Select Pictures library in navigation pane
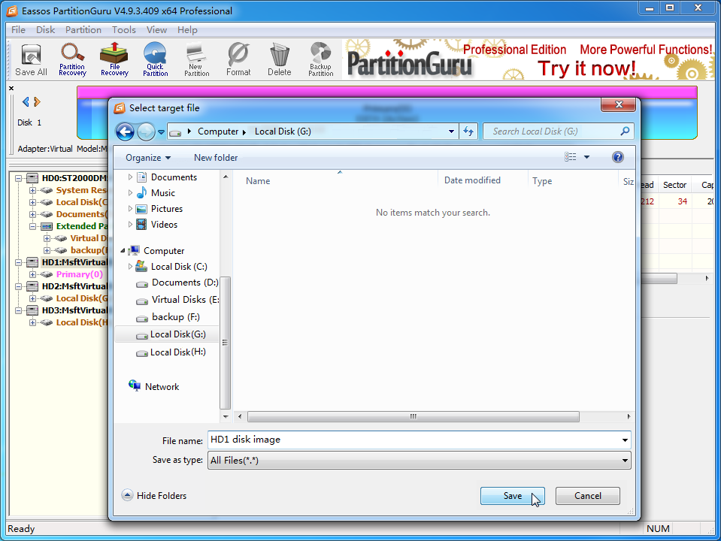The width and height of the screenshot is (721, 541). pos(166,209)
